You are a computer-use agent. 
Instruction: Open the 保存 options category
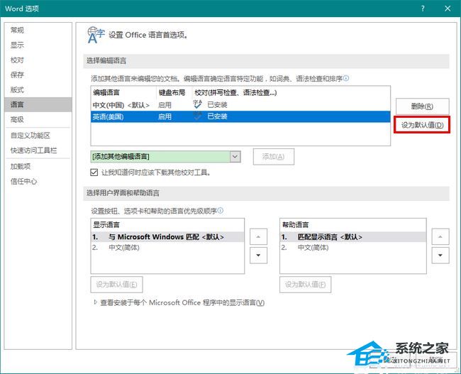(x=17, y=75)
